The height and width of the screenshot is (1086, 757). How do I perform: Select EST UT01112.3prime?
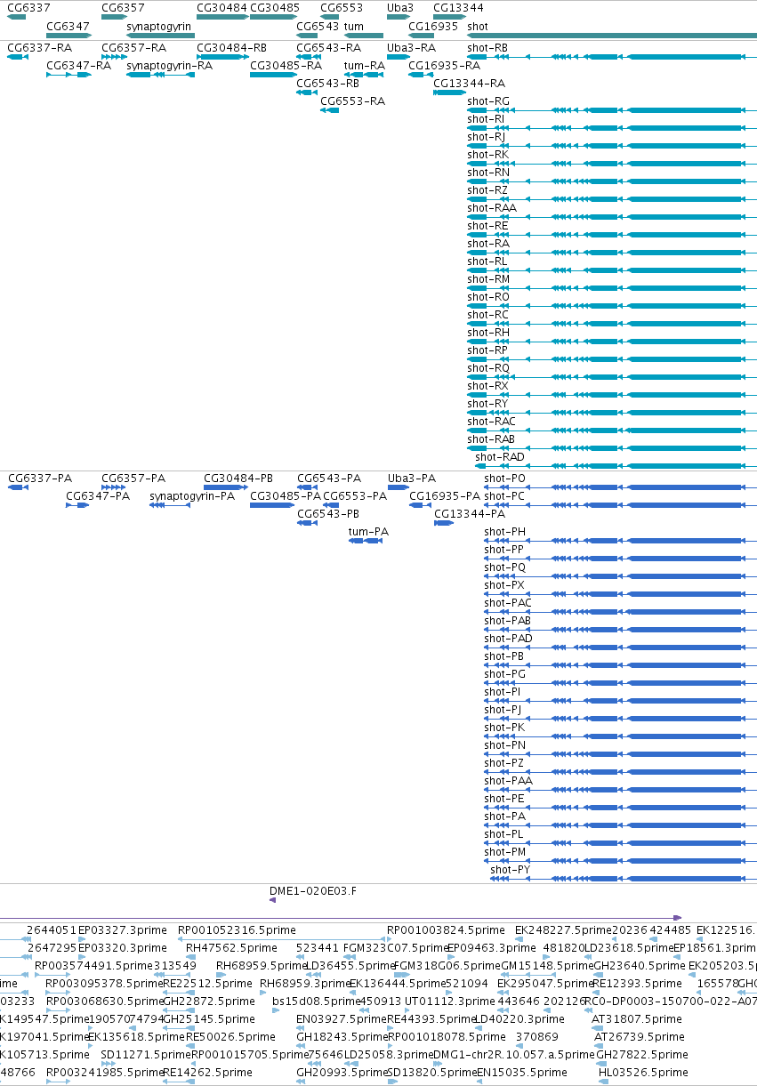pos(448,1002)
